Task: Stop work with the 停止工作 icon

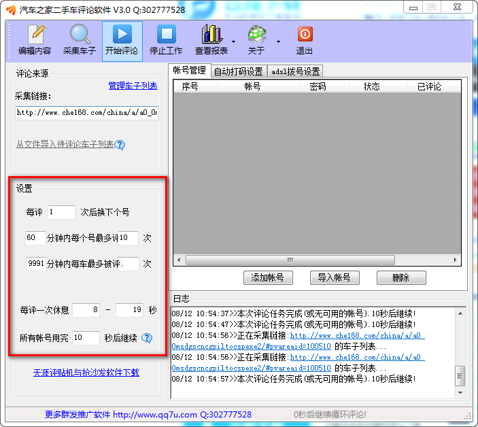Action: coord(166,34)
